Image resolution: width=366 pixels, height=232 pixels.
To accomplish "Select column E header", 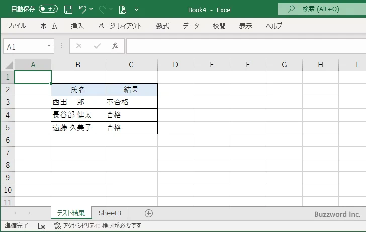I will 212,65.
